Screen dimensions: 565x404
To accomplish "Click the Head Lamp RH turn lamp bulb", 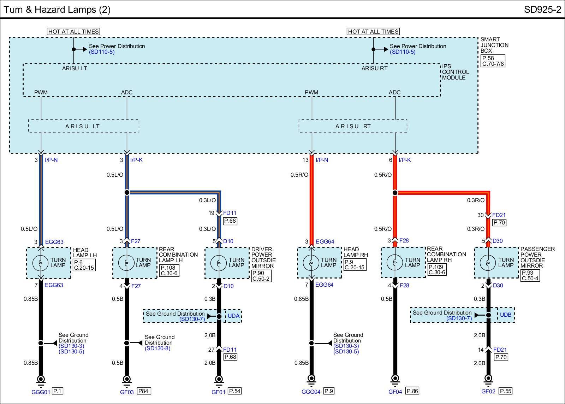I will coord(311,263).
